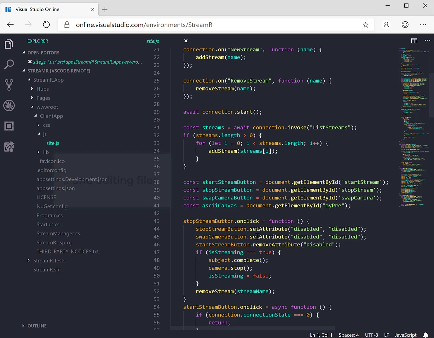Change line ending from LF
The image size is (434, 338).
click(386, 335)
